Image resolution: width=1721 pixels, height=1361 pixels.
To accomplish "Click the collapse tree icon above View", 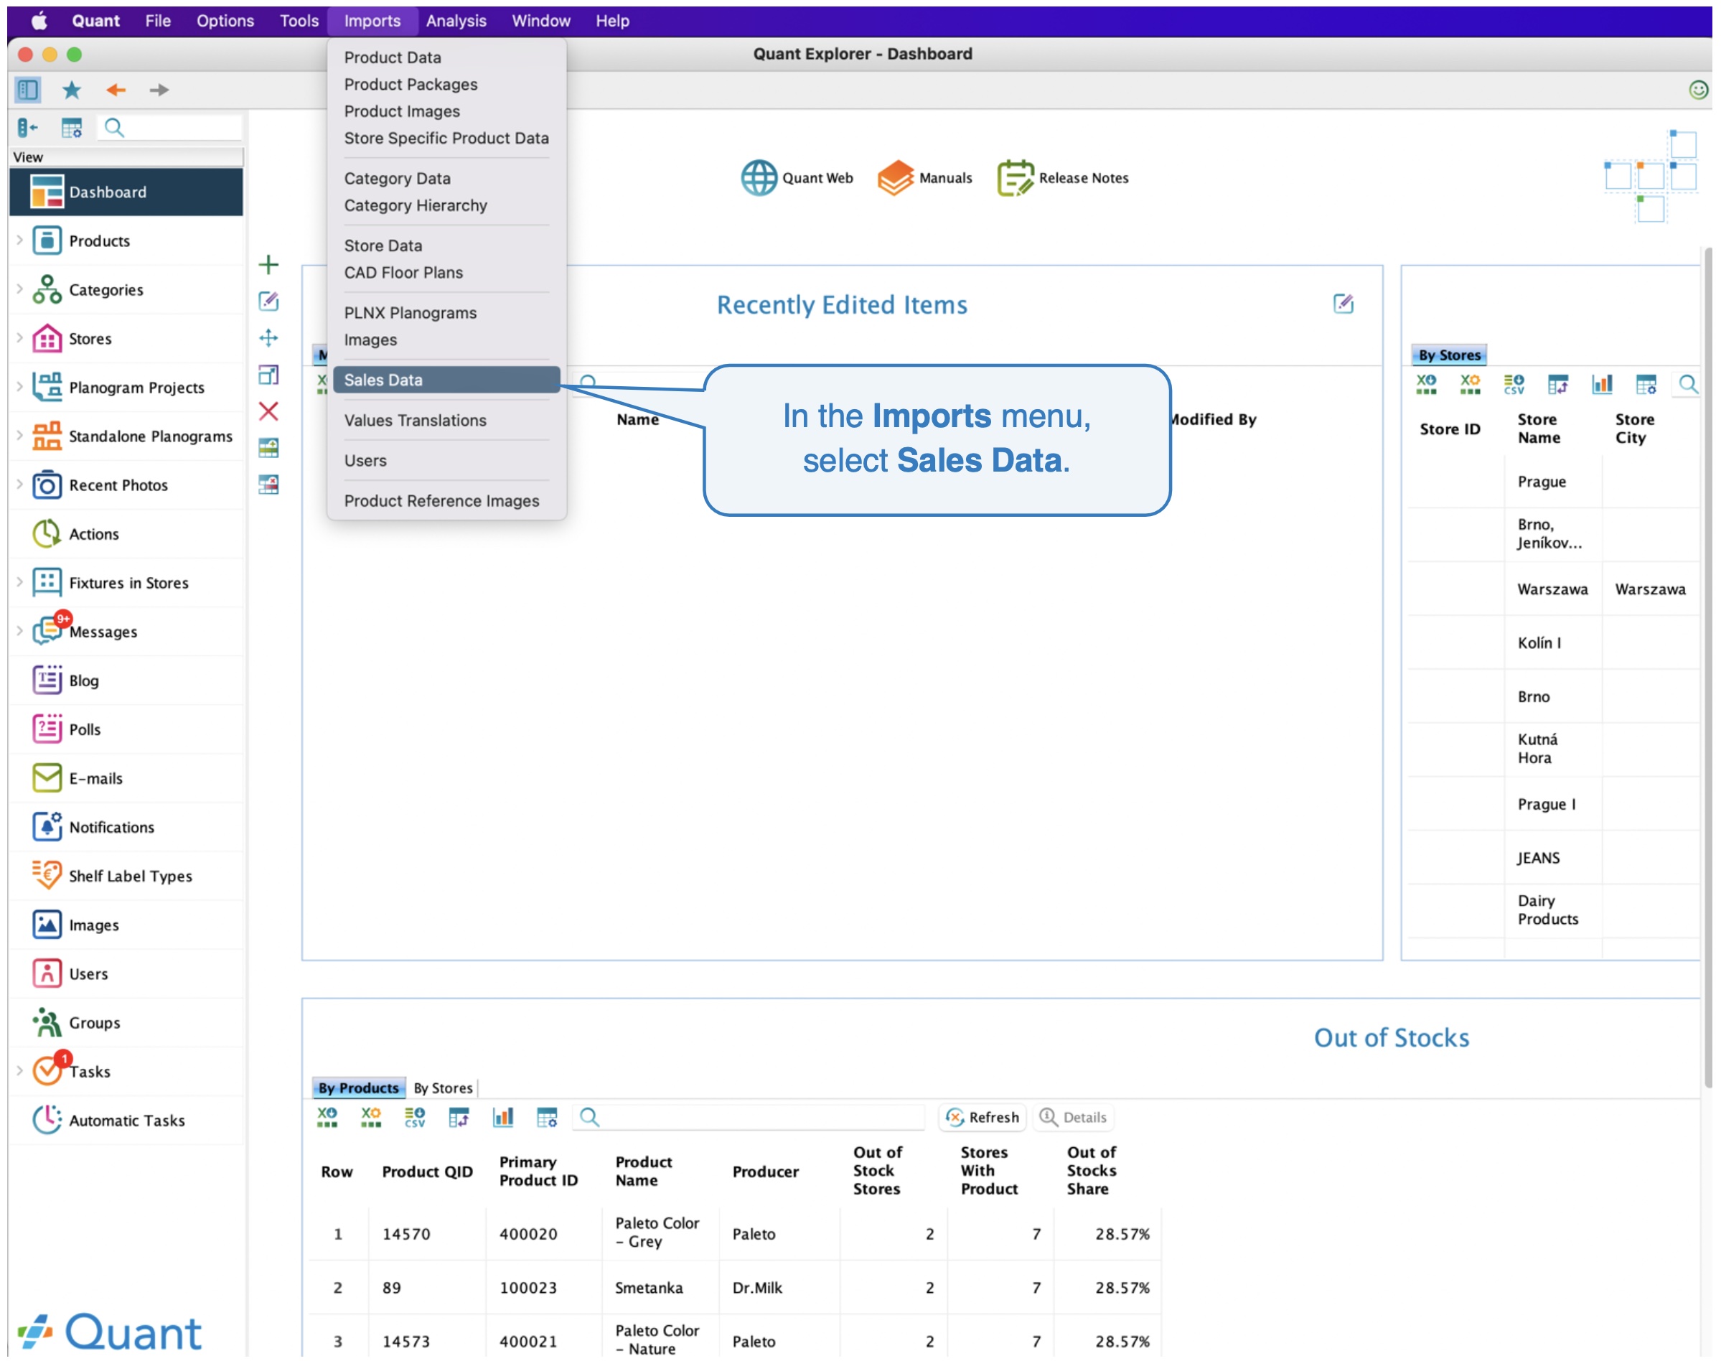I will coord(28,128).
